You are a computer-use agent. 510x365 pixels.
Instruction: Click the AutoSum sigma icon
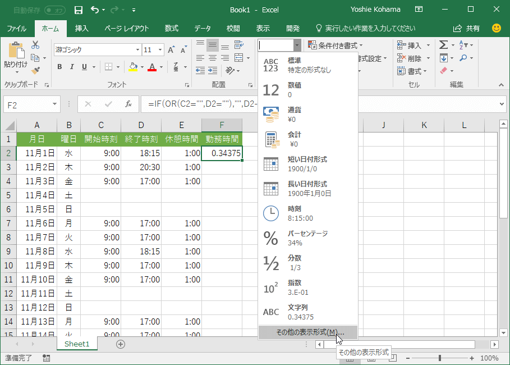pyautogui.click(x=444, y=45)
